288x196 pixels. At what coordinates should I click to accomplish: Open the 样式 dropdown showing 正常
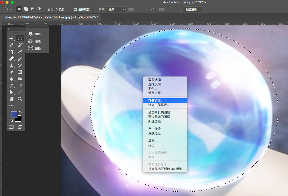coord(116,9)
